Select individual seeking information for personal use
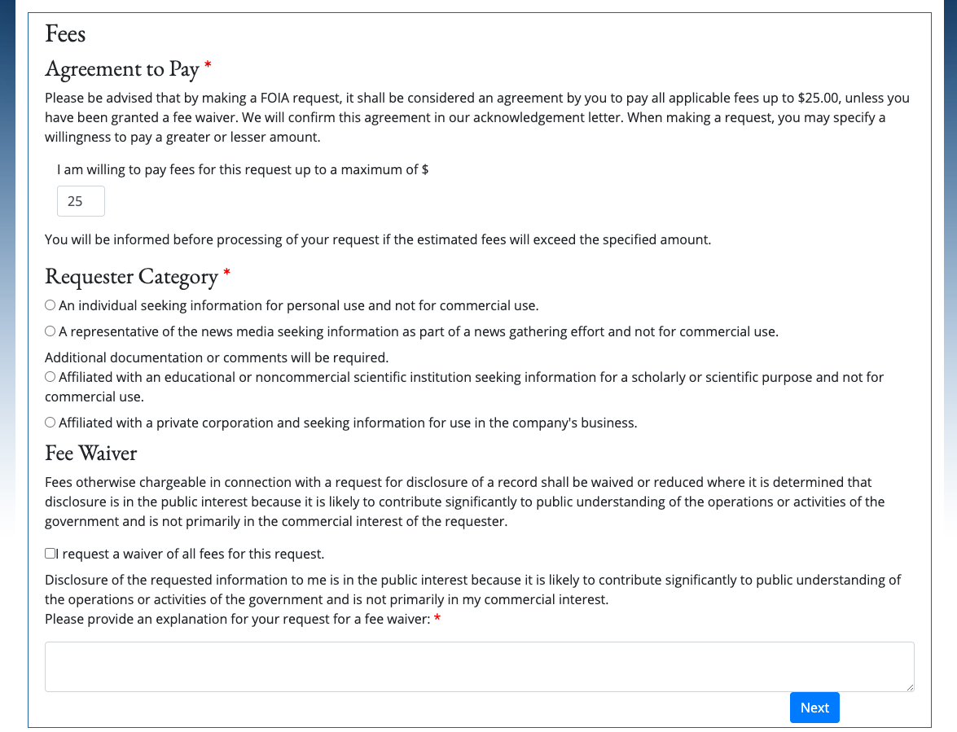The height and width of the screenshot is (732, 957). pos(50,305)
